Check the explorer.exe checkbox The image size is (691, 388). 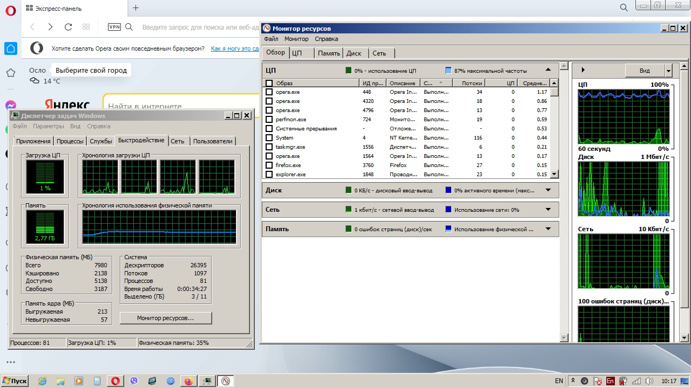269,175
